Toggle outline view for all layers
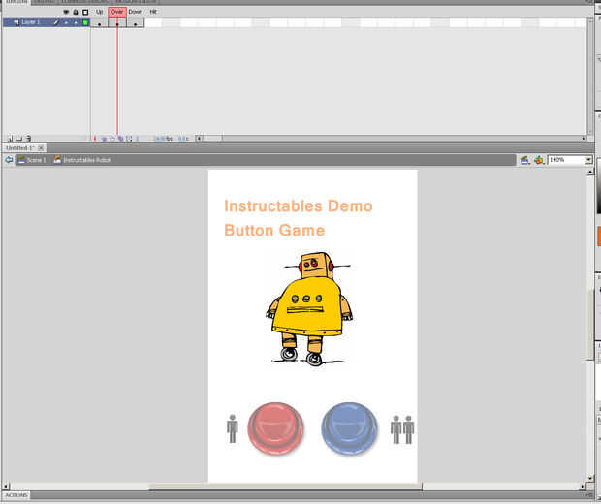Image resolution: width=601 pixels, height=504 pixels. pyautogui.click(x=85, y=12)
